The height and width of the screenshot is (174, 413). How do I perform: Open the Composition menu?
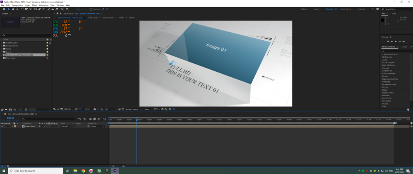coord(17,5)
